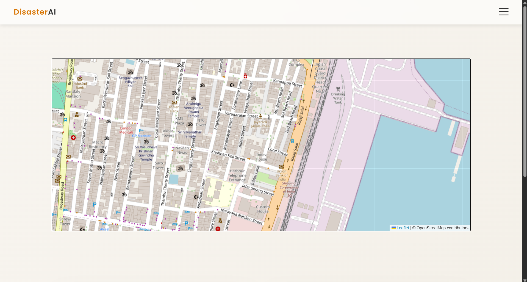Click the Narayana Naicken Street label
The image size is (527, 282).
(242, 216)
